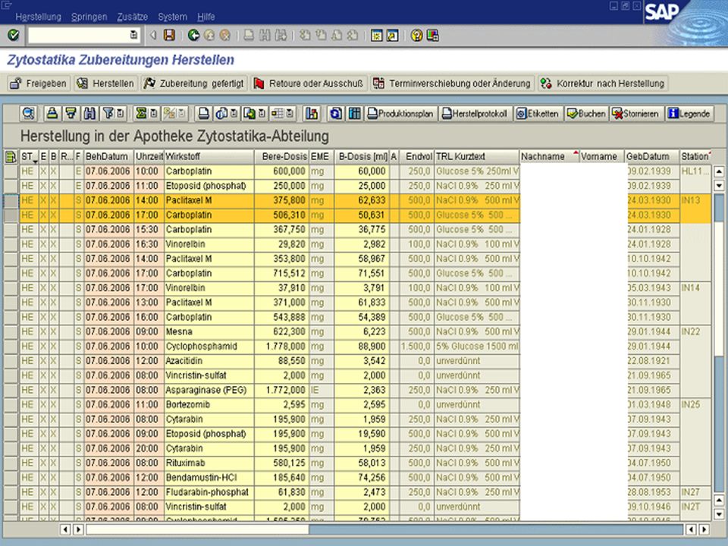The image size is (728, 546).
Task: Click the Wirkstoff column header
Action: click(209, 156)
